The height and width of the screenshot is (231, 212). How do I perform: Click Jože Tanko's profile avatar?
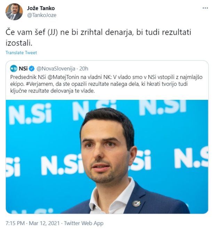14,11
